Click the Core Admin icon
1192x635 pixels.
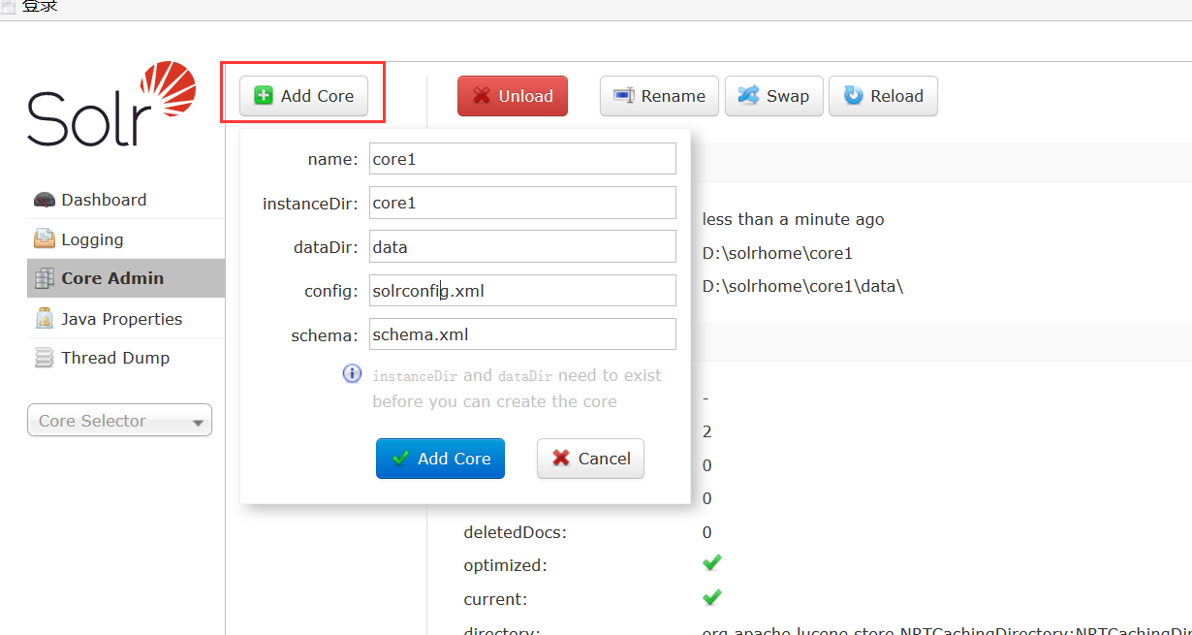(x=45, y=278)
